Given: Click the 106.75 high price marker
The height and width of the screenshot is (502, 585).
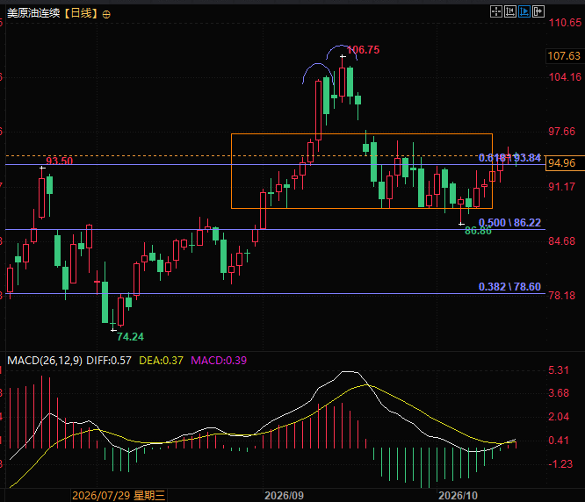Looking at the screenshot, I should (x=364, y=50).
